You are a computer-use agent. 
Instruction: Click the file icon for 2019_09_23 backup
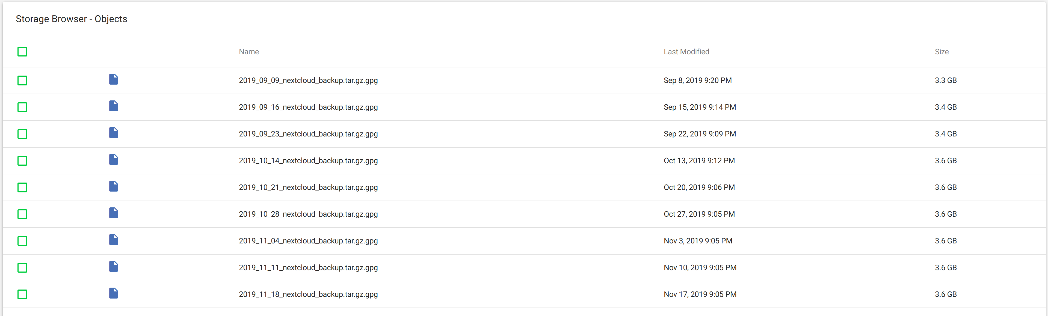click(114, 133)
